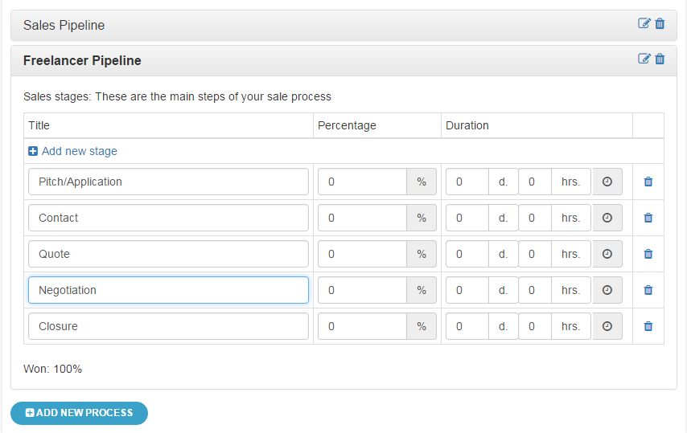Click days field for Closure duration
Screen dimensions: 687x433
point(467,326)
